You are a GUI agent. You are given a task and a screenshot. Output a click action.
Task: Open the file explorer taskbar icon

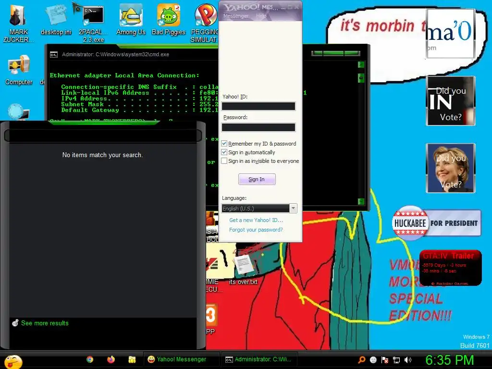(132, 359)
